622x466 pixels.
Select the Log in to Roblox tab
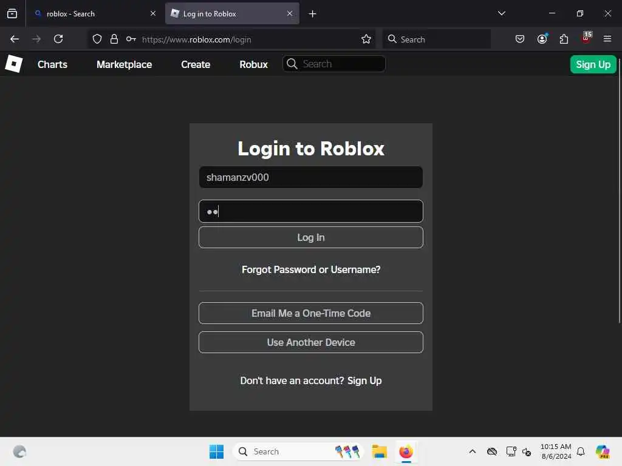[232, 13]
